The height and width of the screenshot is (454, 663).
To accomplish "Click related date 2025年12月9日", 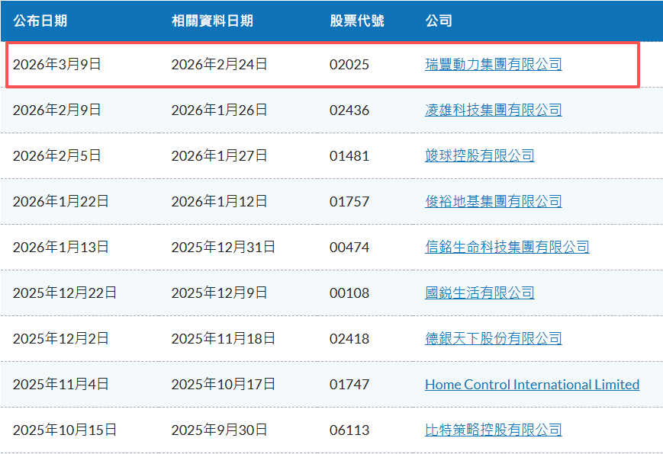I will click(x=219, y=293).
